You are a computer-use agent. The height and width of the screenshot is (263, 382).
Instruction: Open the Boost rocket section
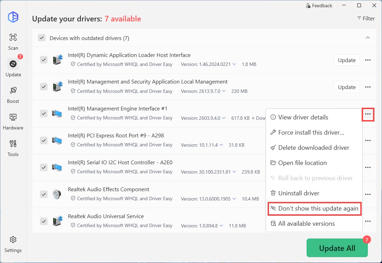13,95
